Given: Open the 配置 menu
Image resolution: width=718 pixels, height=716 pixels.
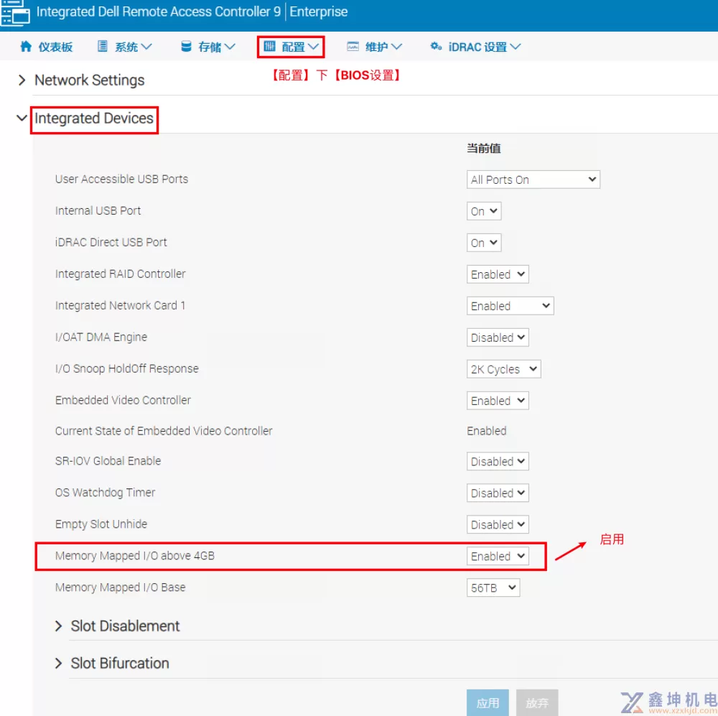Looking at the screenshot, I should coord(292,47).
